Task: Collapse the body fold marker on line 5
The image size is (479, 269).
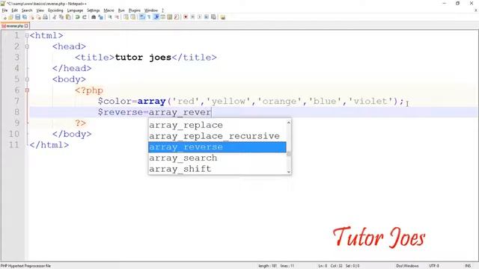Action: [27, 79]
